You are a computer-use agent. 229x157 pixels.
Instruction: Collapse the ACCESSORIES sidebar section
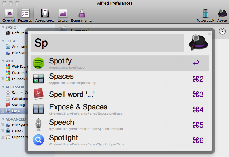click(3, 87)
